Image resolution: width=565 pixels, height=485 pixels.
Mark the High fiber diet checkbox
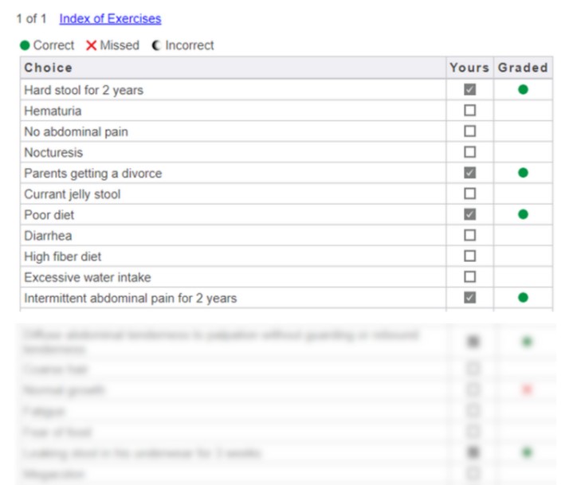pos(470,256)
